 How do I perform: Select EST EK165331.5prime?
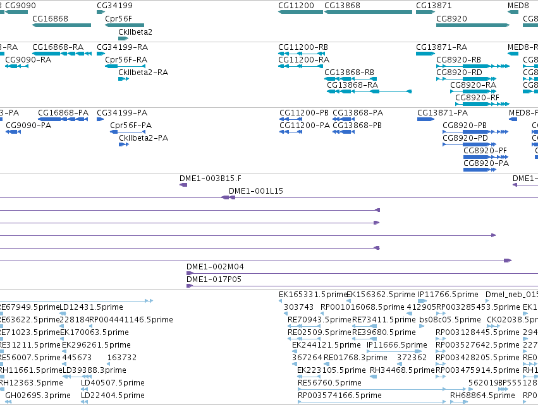[280, 301]
